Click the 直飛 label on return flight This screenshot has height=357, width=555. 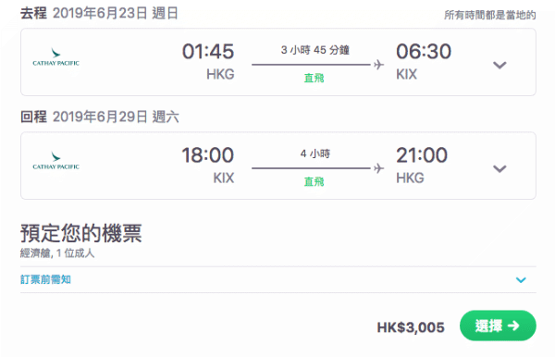[314, 181]
